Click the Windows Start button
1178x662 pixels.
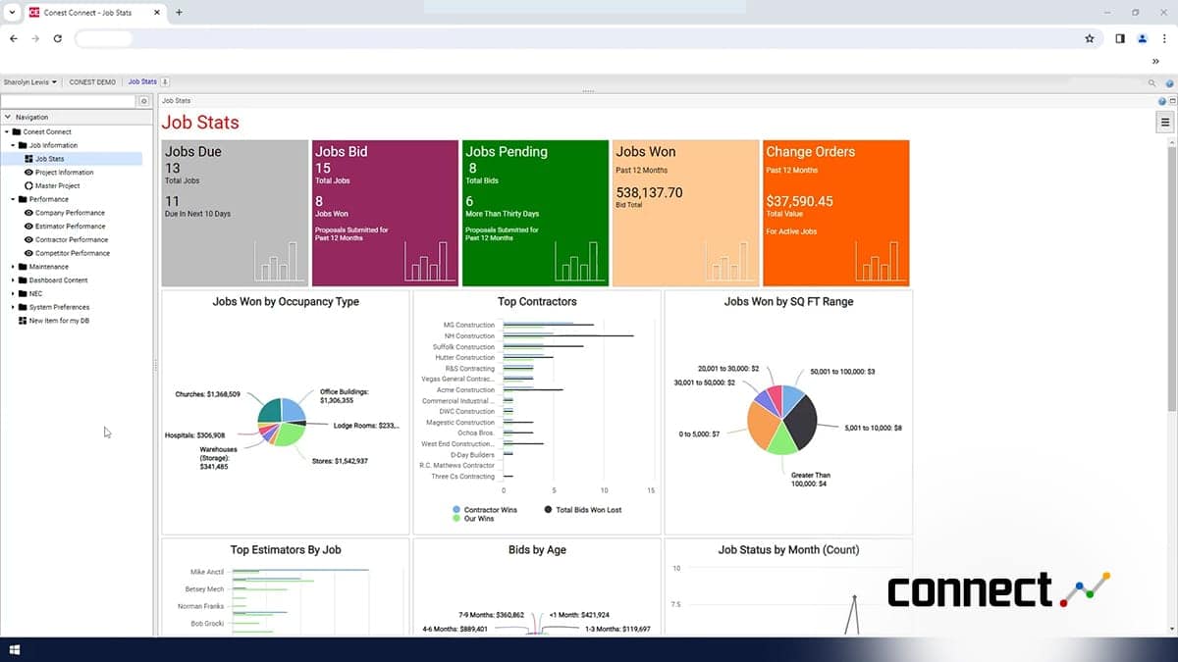click(x=15, y=649)
